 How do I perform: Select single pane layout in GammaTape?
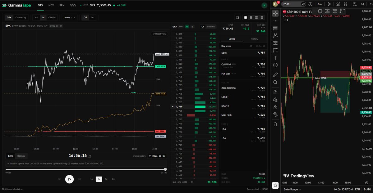click(x=246, y=18)
